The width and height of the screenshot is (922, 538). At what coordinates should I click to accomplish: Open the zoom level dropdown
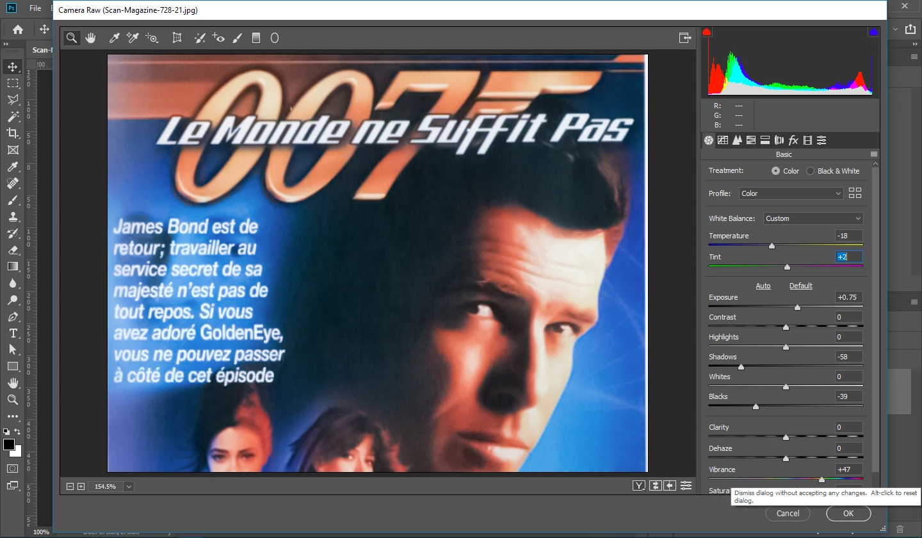[129, 487]
